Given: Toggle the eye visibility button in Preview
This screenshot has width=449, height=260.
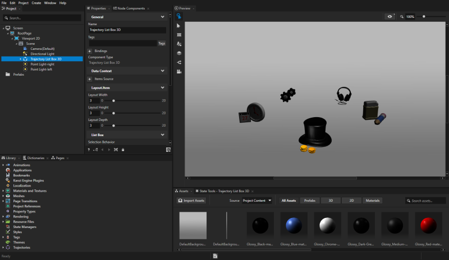Looking at the screenshot, I should pos(390,17).
